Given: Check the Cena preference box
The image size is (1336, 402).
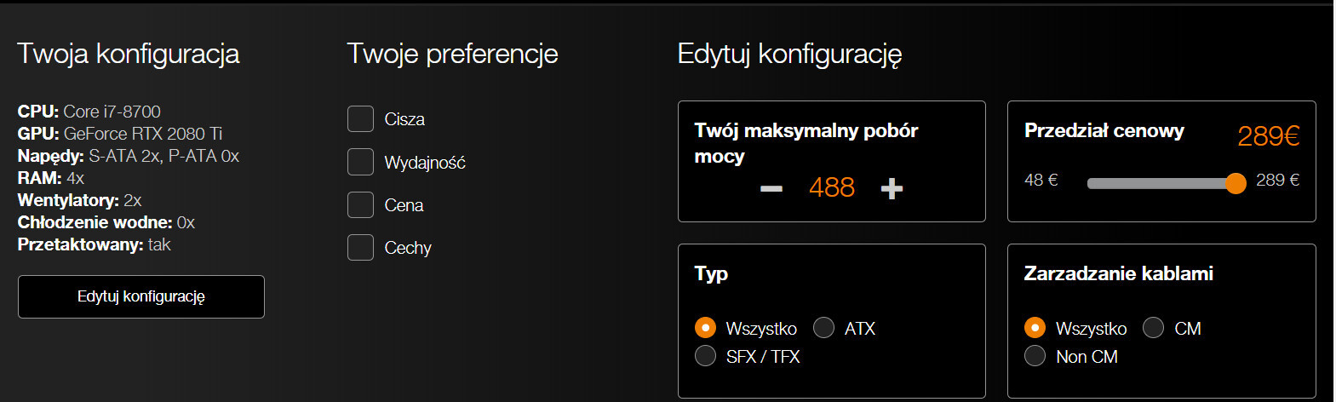Looking at the screenshot, I should pyautogui.click(x=360, y=204).
